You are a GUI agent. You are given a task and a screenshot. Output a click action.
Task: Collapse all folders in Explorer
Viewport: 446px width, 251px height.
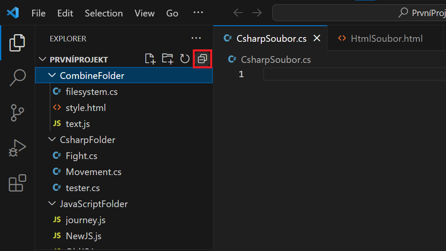click(202, 59)
